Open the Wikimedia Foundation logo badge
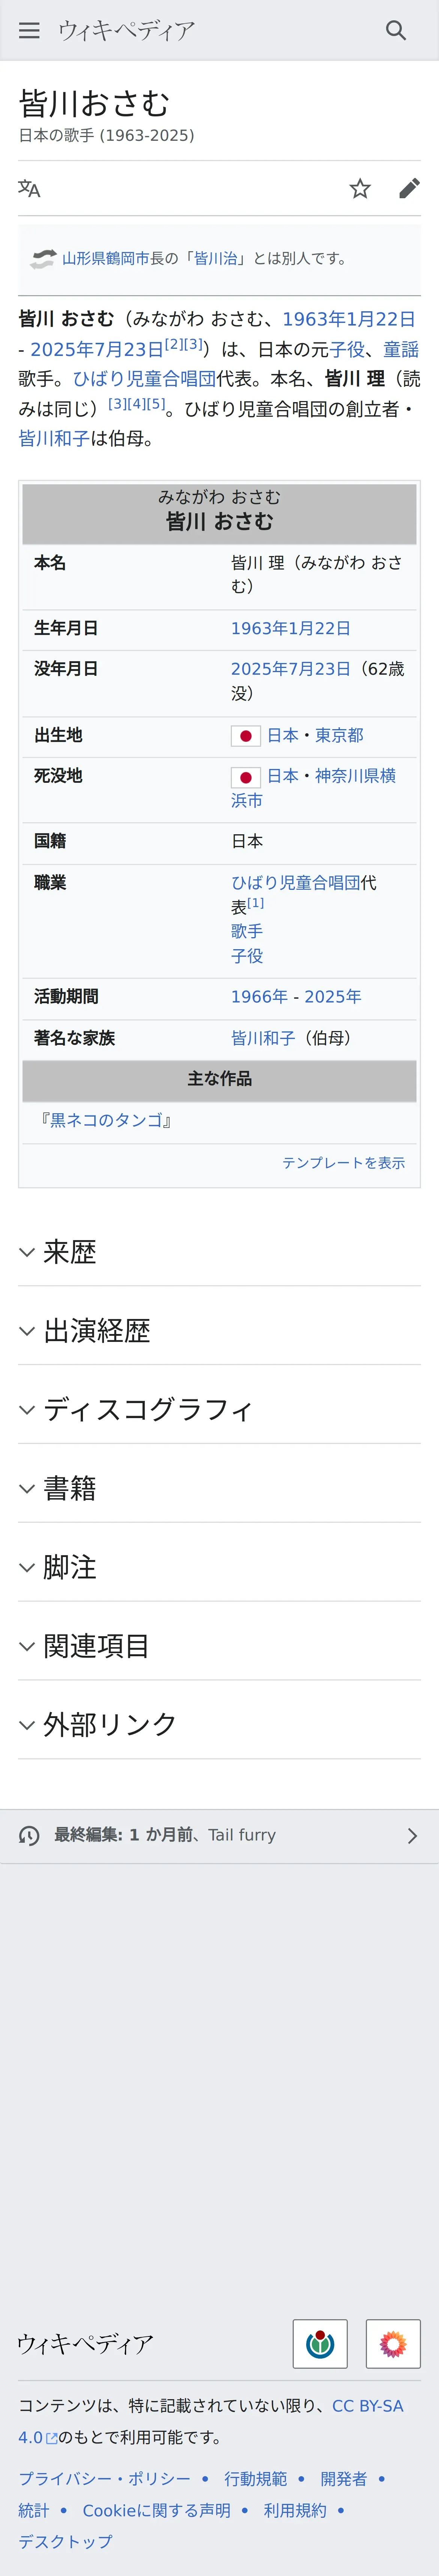The height and width of the screenshot is (2576, 439). pyautogui.click(x=320, y=2343)
